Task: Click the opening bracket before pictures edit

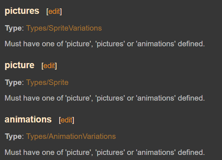Action: coord(48,12)
